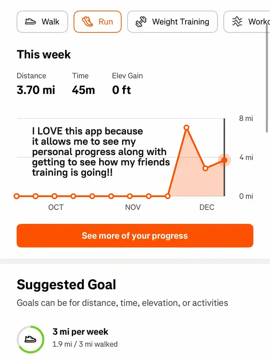Tap the 45m Time stat
The height and width of the screenshot is (361, 270).
(x=84, y=90)
